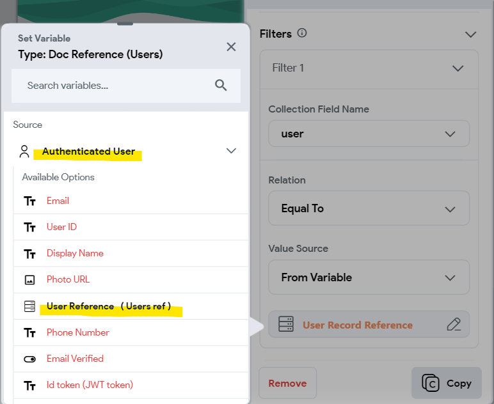This screenshot has width=494, height=404.
Task: Click the document icon beside User Reference
Action: 29,306
